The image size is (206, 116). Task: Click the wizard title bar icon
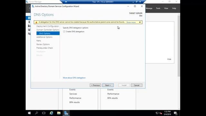tap(33, 6)
